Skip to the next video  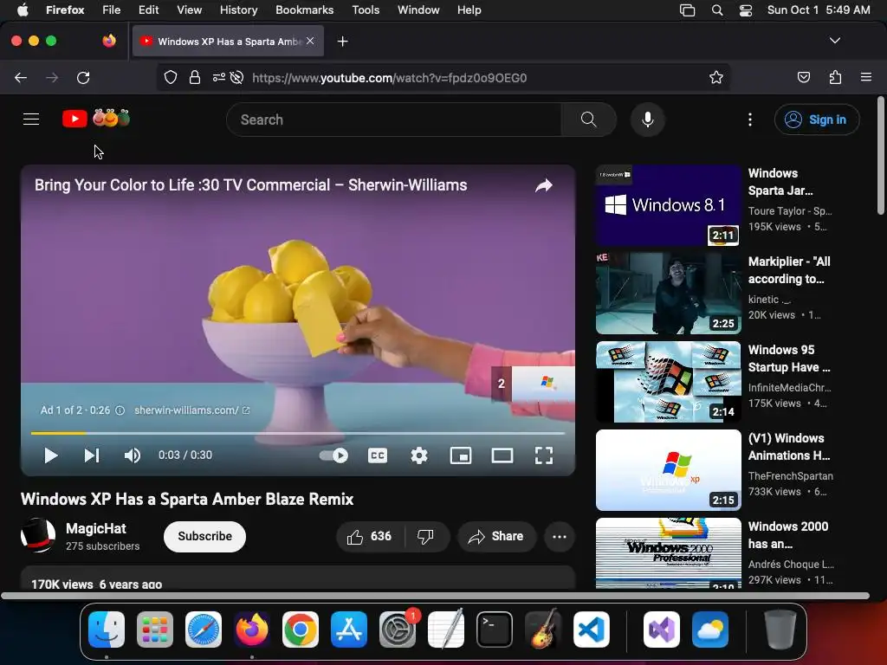92,455
